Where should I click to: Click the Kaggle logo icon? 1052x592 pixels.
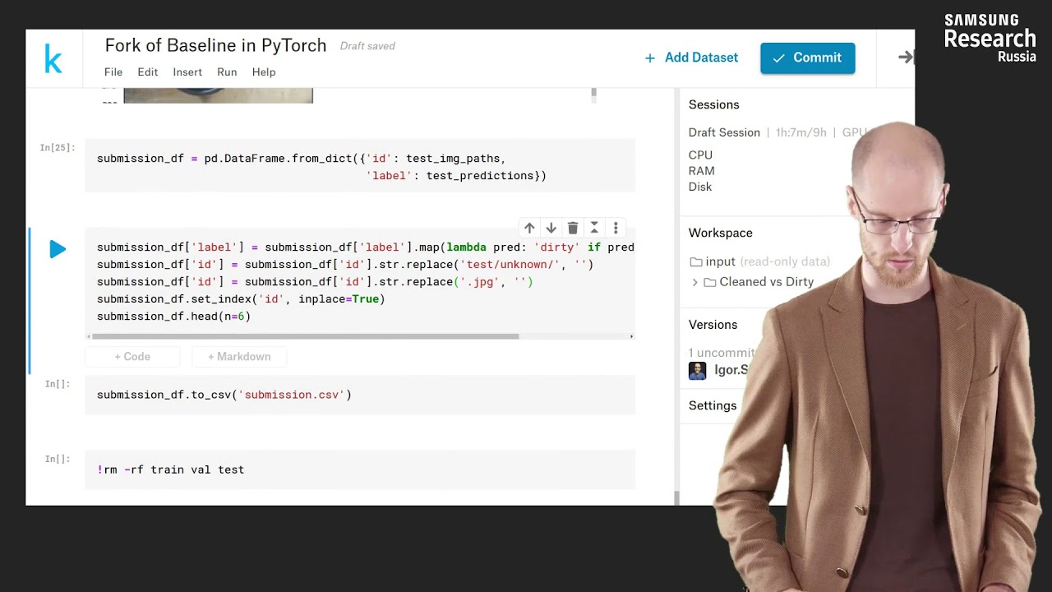[53, 58]
